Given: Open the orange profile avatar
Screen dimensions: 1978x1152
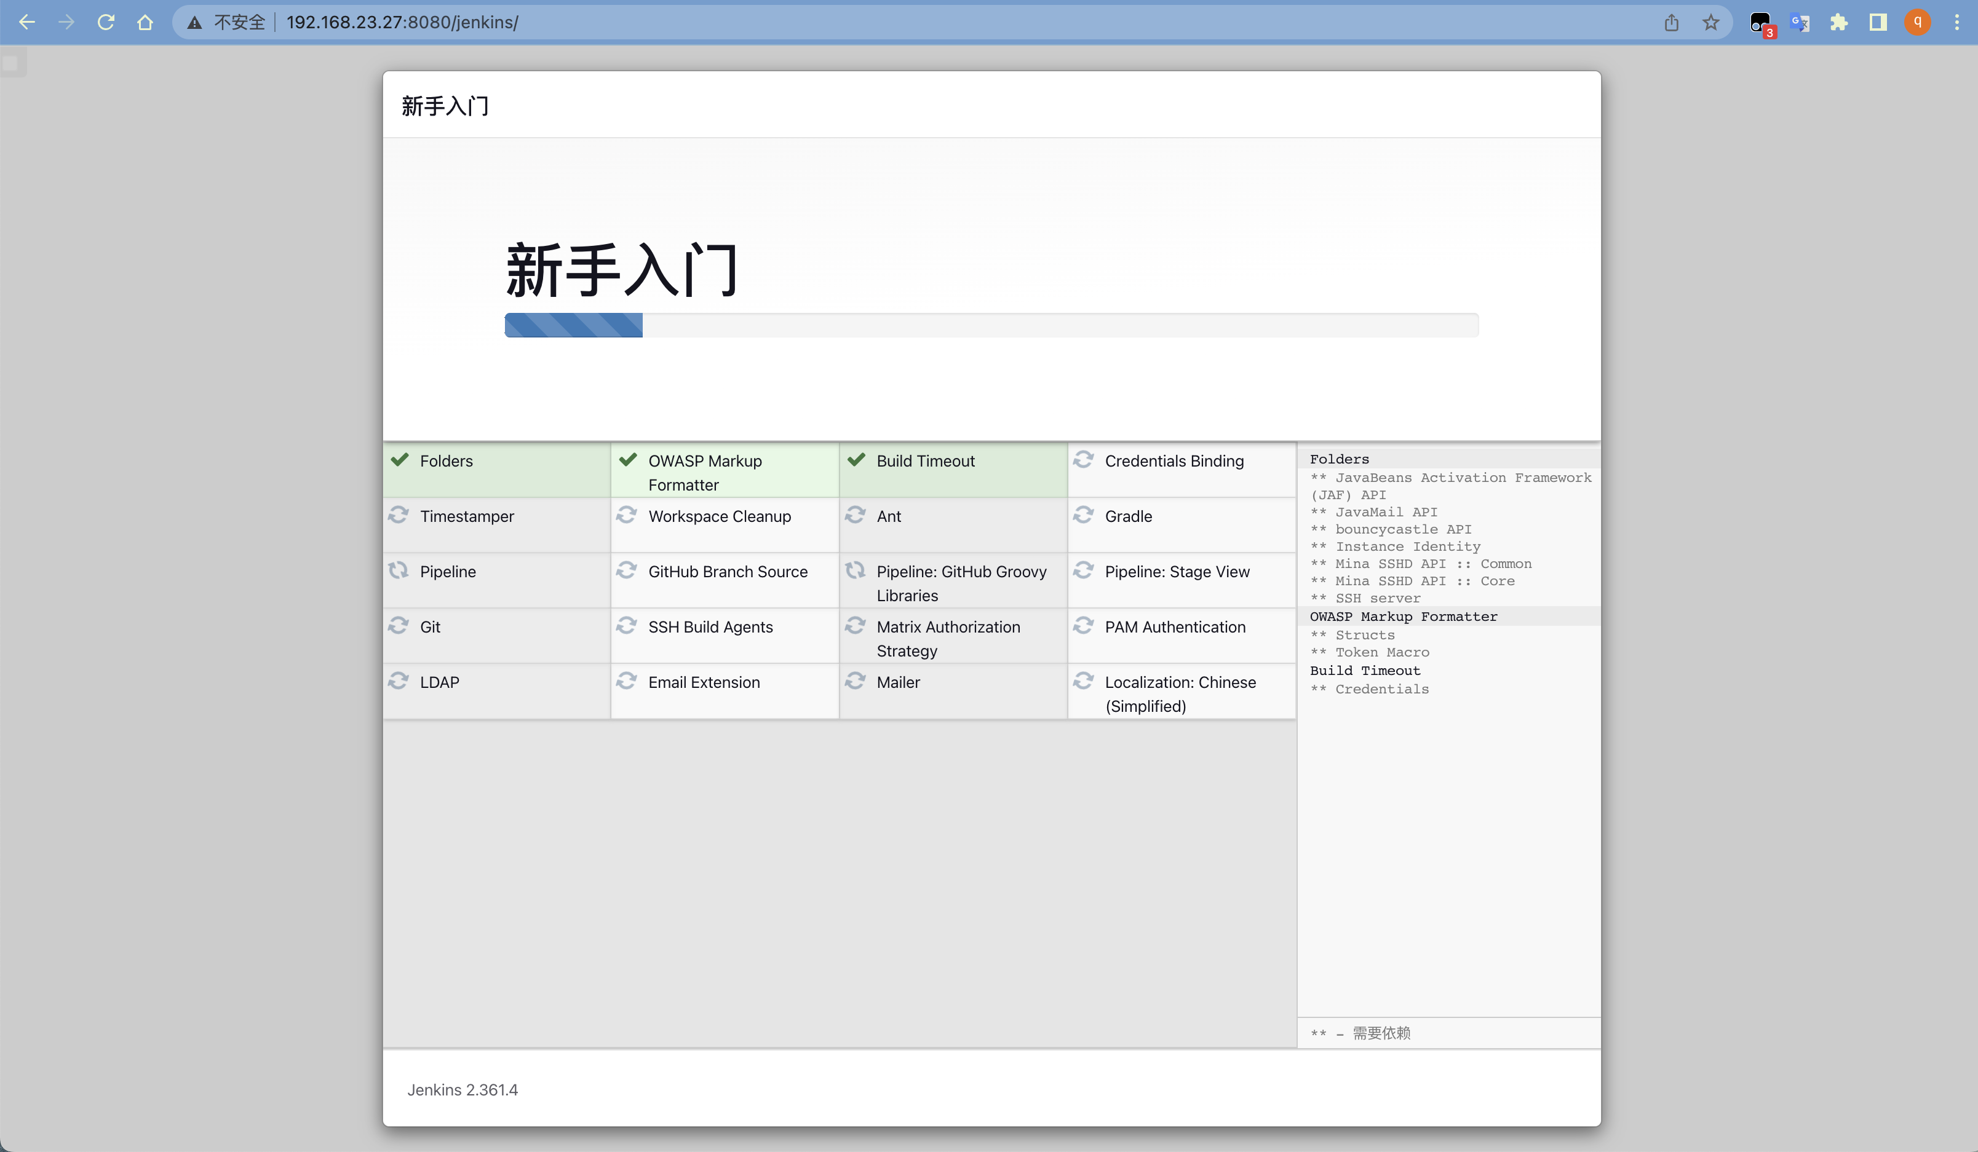Looking at the screenshot, I should coord(1918,22).
